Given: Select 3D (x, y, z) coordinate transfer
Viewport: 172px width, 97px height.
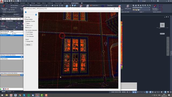Looking at the screenshot, I should [x=26, y=25].
